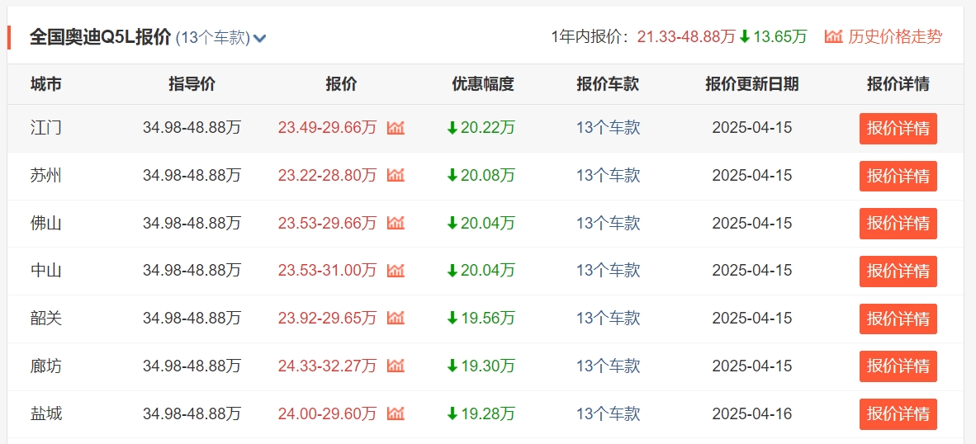Click city name 盐城
Screen dimensions: 976x444
coord(46,413)
